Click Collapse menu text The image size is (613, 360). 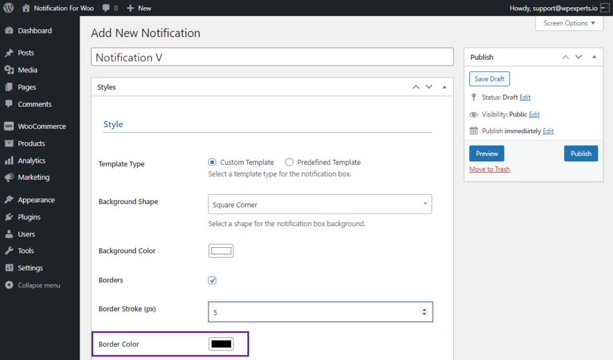tap(39, 285)
